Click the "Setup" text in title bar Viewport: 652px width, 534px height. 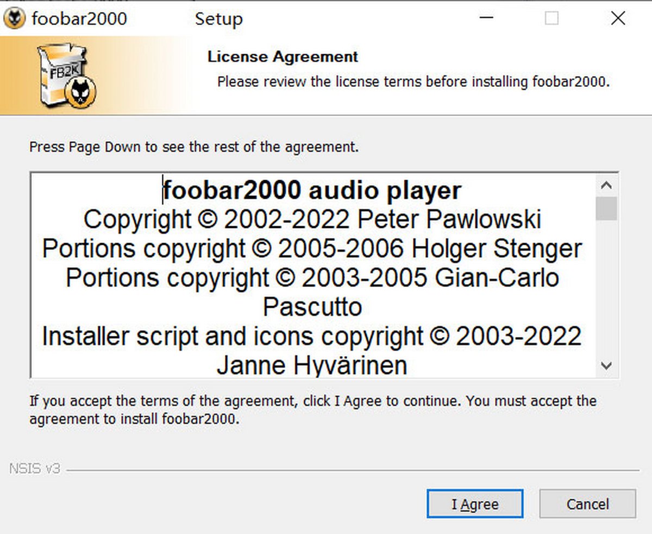point(218,19)
